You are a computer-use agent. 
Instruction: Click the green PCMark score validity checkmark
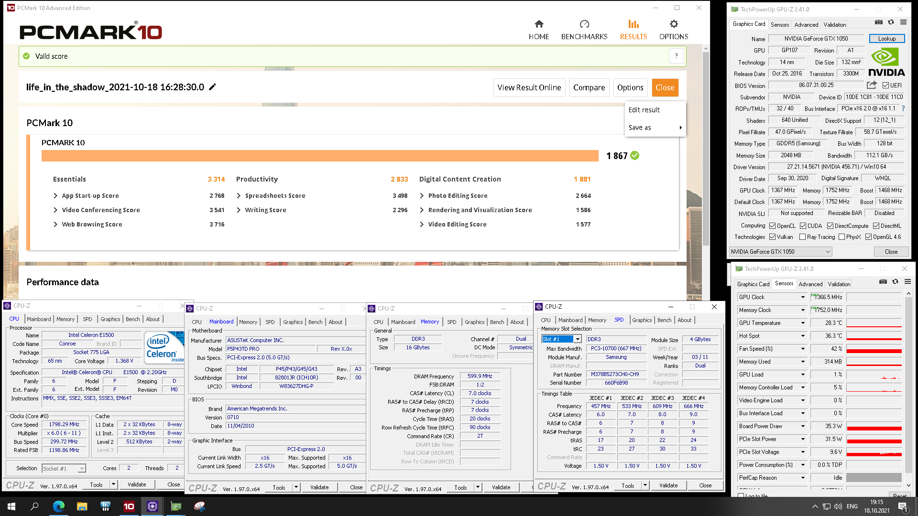(634, 155)
